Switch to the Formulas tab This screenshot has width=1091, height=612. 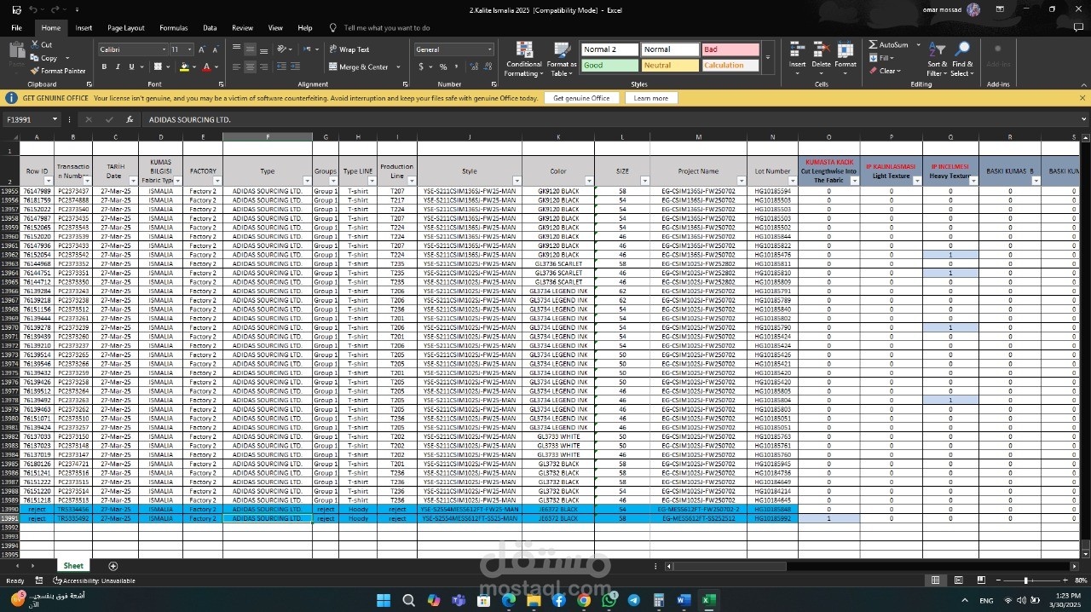click(x=174, y=28)
